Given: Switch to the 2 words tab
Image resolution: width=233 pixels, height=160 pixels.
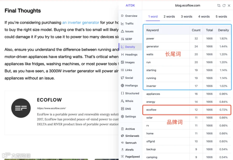Looking at the screenshot, I should (x=169, y=17).
